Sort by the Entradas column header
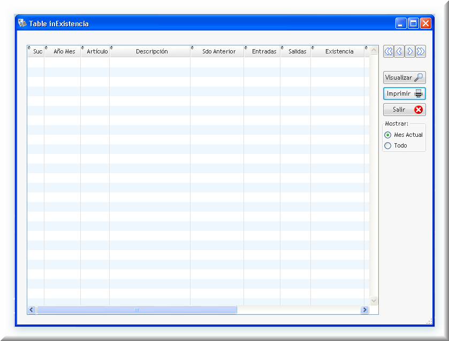This screenshot has height=341, width=449. tap(262, 51)
